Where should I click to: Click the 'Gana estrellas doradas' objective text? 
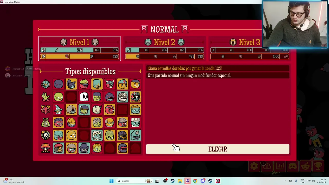[x=185, y=69]
